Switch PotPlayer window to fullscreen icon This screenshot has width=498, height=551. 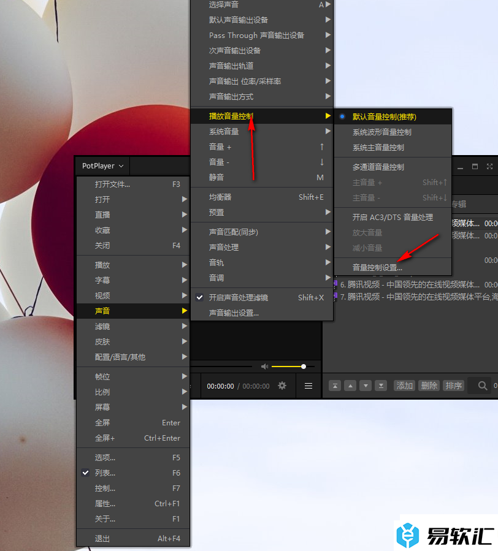pos(489,167)
